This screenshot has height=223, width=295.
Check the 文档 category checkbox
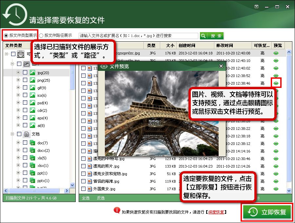pos(19,134)
